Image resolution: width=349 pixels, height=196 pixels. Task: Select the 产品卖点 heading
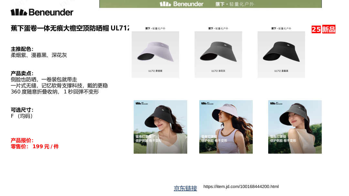point(22,73)
